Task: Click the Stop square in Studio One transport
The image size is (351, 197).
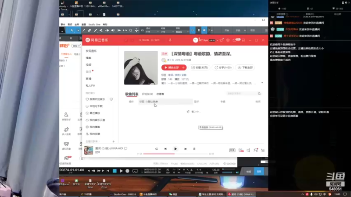Action: [x=115, y=171]
